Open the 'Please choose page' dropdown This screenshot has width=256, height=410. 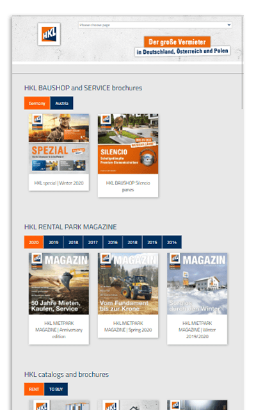click(x=155, y=25)
